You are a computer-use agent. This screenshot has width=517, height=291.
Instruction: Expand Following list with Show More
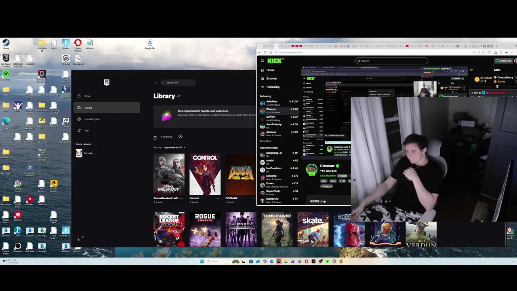click(x=266, y=141)
